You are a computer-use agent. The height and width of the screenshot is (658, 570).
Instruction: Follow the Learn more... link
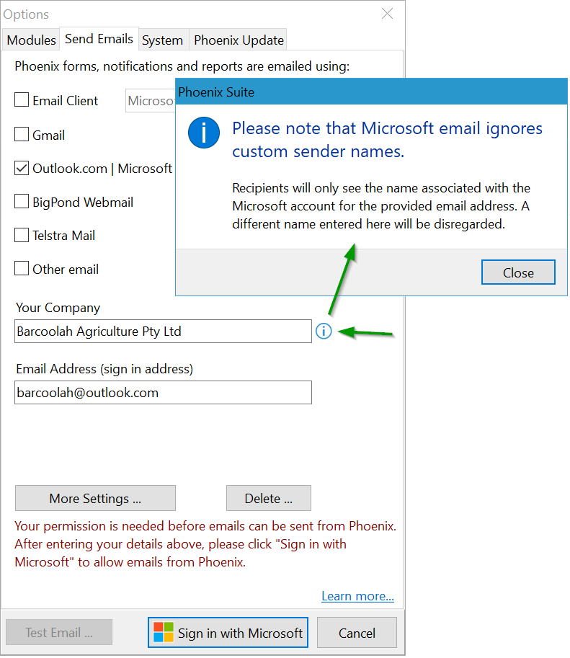click(x=357, y=596)
